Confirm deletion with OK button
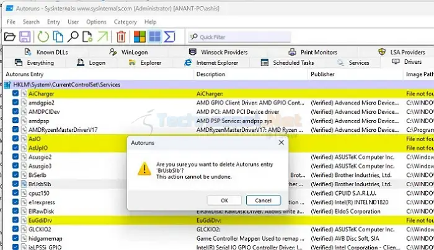 pyautogui.click(x=224, y=200)
